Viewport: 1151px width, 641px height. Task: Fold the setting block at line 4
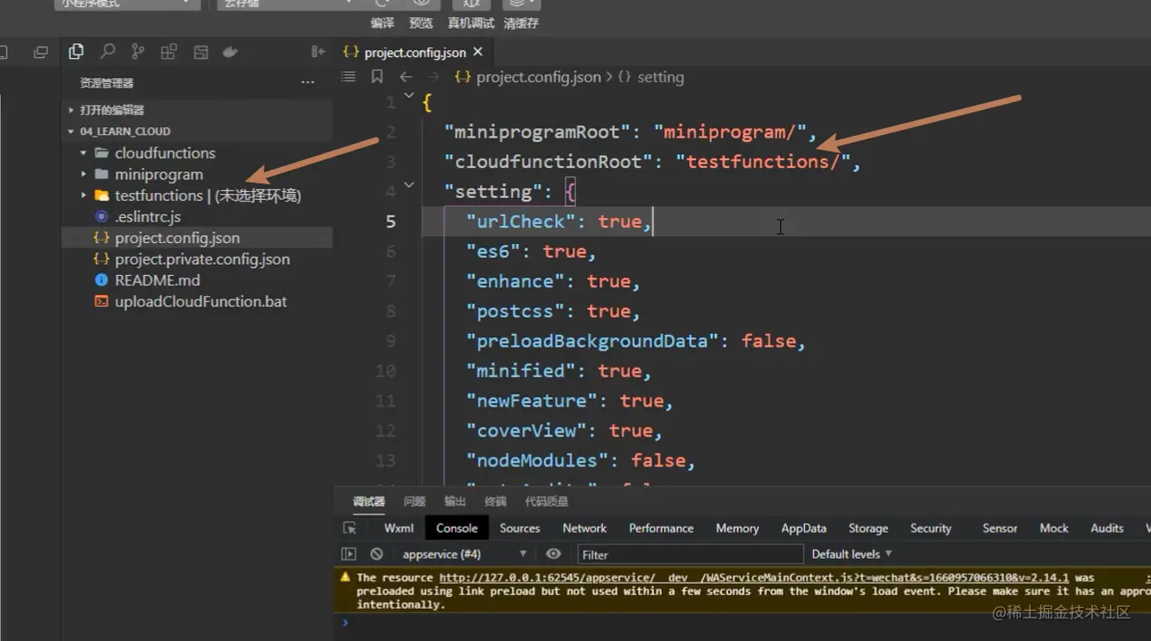pos(409,185)
